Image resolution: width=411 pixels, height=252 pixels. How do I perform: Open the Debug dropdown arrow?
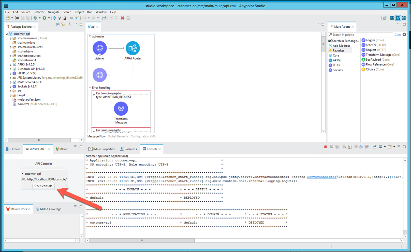click(x=40, y=18)
